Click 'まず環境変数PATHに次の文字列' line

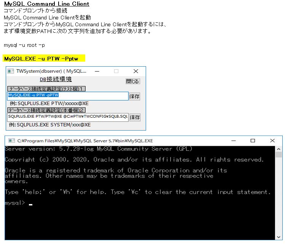click(77, 31)
